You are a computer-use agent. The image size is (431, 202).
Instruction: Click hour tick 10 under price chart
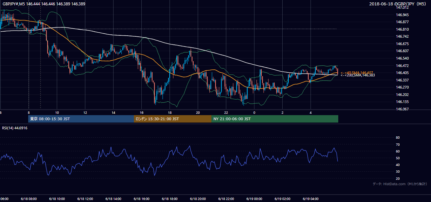[57, 112]
